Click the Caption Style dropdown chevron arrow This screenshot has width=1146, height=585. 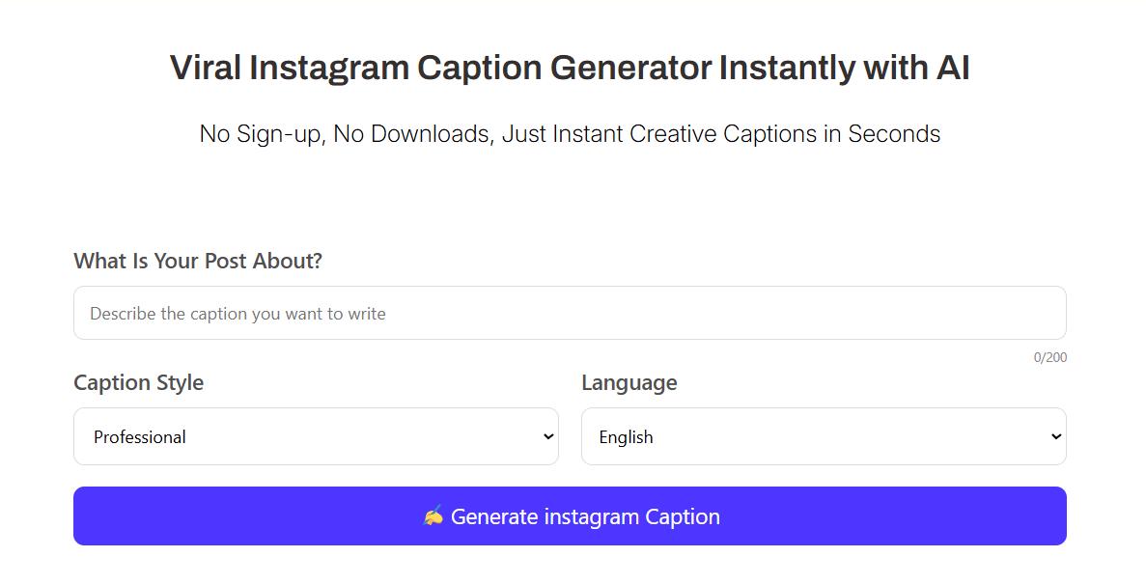pyautogui.click(x=548, y=436)
